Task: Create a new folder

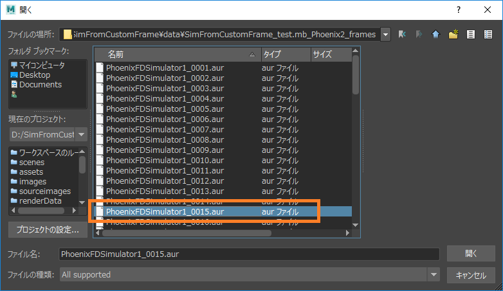Action: (453, 34)
